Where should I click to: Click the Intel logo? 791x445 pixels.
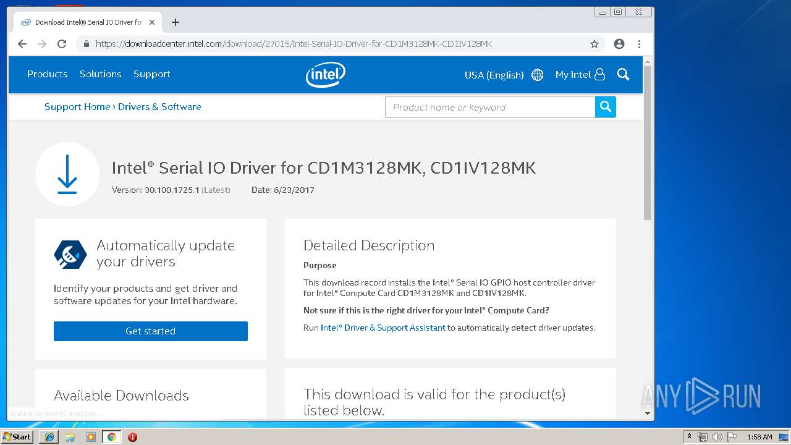click(326, 75)
